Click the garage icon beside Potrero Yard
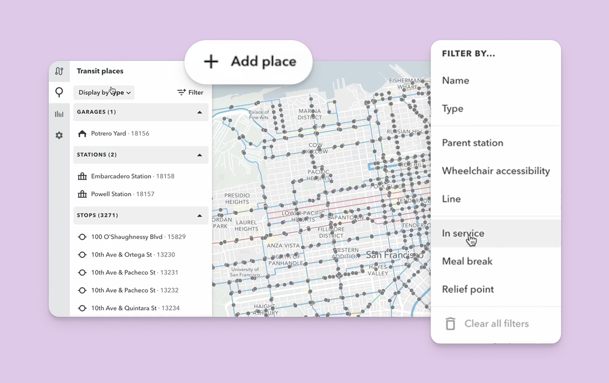Image resolution: width=609 pixels, height=383 pixels. 82,133
